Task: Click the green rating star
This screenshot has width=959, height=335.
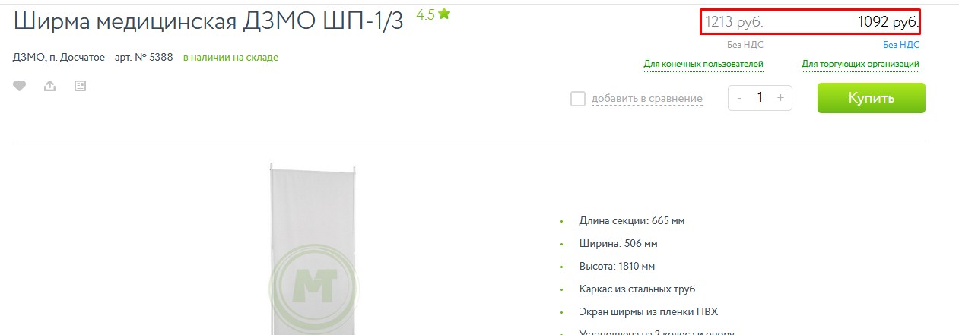Action: pos(444,14)
